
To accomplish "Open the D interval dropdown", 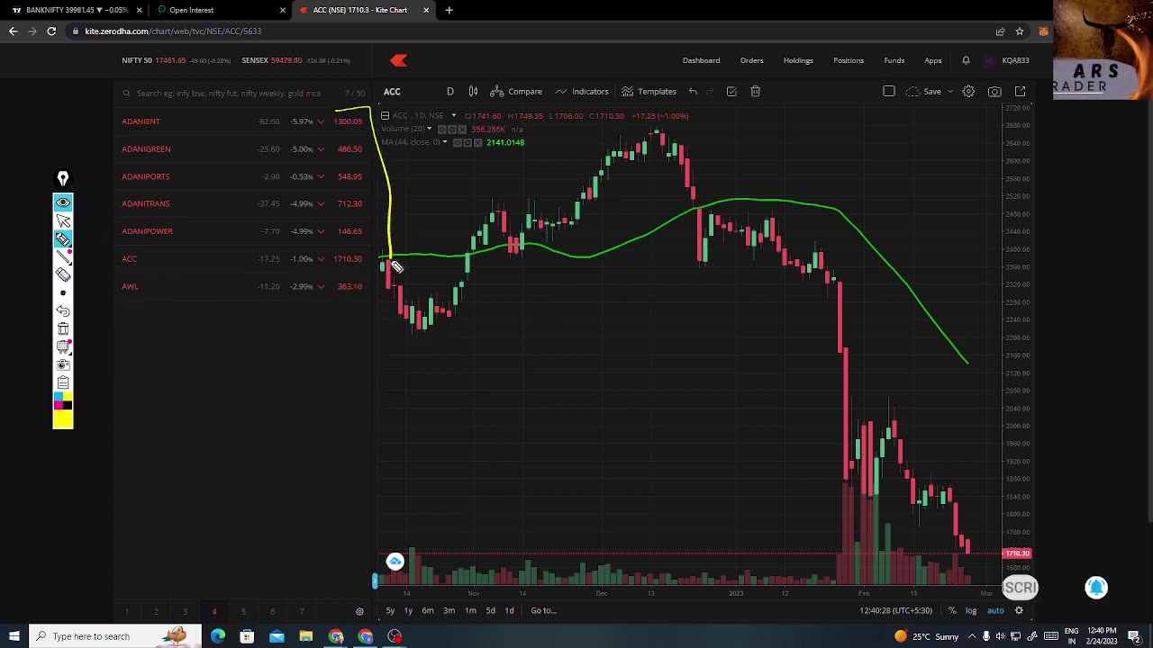I will pyautogui.click(x=449, y=91).
